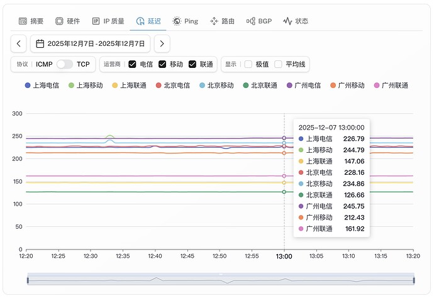434x298 pixels.
Task: Go to next day with right chevron
Action: [x=162, y=44]
